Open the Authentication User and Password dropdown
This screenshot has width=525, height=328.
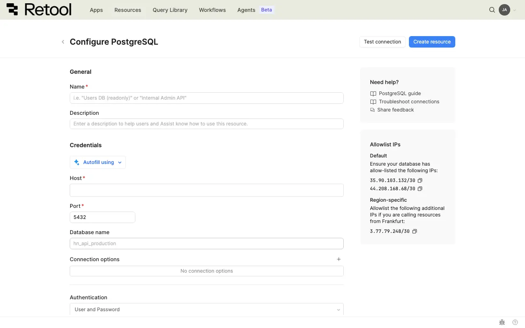click(x=206, y=310)
